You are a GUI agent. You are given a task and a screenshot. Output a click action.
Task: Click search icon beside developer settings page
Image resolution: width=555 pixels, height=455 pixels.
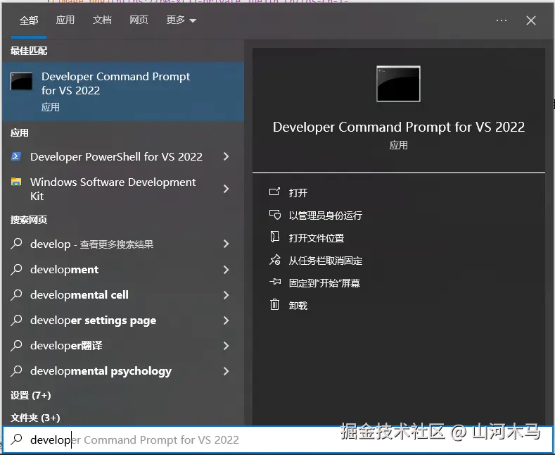16,320
